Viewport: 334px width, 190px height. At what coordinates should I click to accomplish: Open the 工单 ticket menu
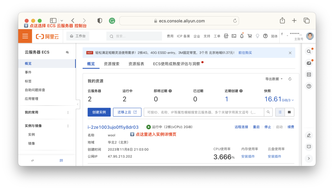tap(217, 36)
